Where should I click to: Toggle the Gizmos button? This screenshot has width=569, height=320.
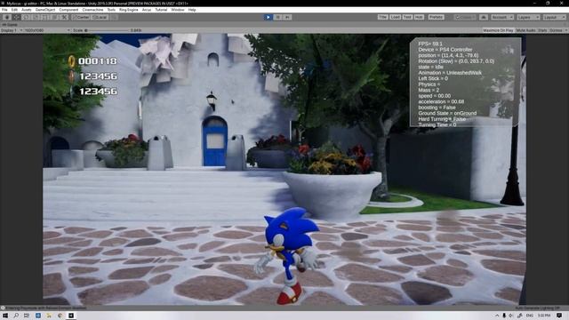(556, 30)
